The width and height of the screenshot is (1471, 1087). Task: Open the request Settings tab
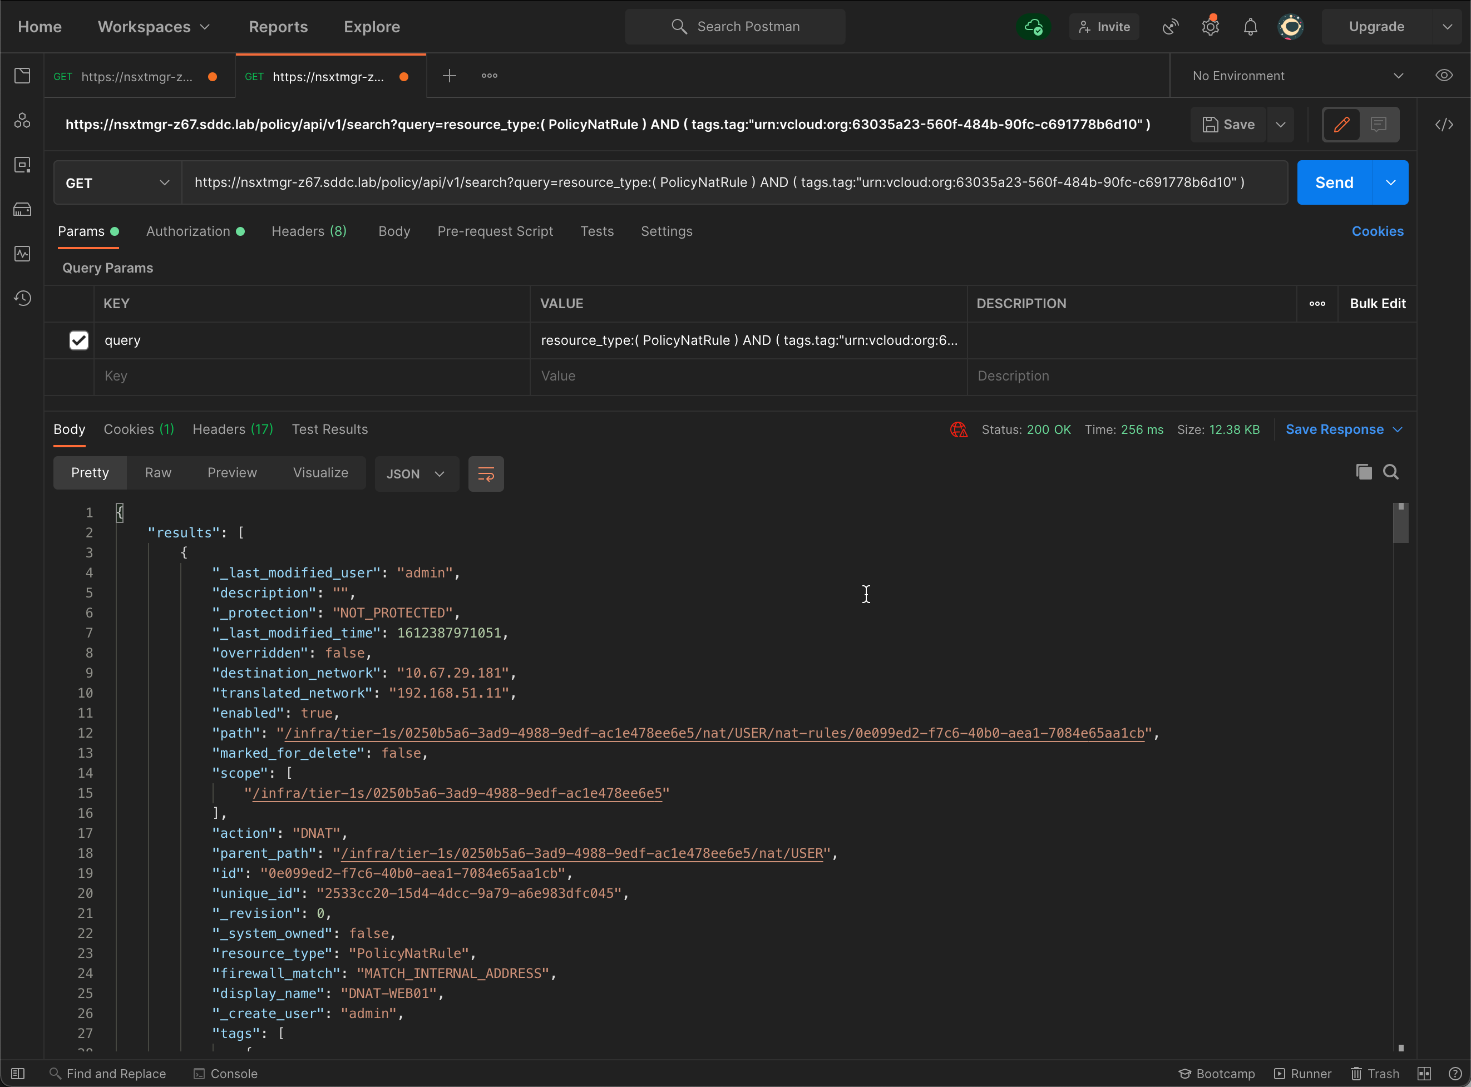(x=667, y=231)
